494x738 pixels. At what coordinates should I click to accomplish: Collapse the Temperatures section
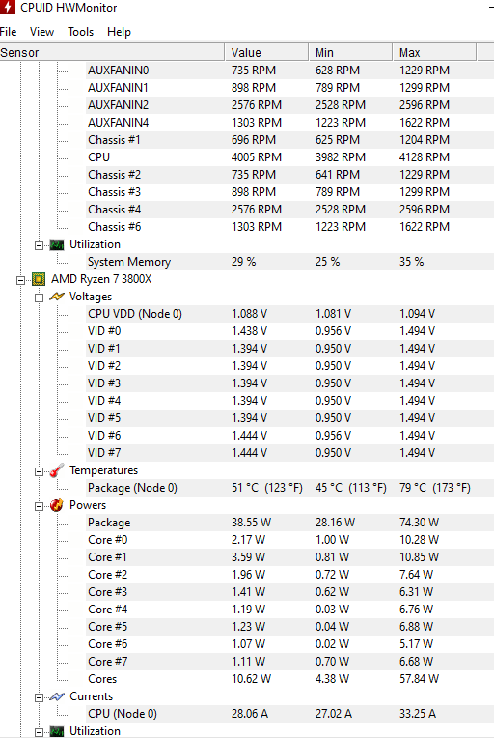pos(39,471)
